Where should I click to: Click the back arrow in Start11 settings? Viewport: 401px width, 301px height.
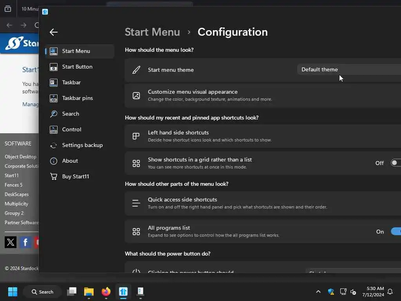(x=53, y=32)
